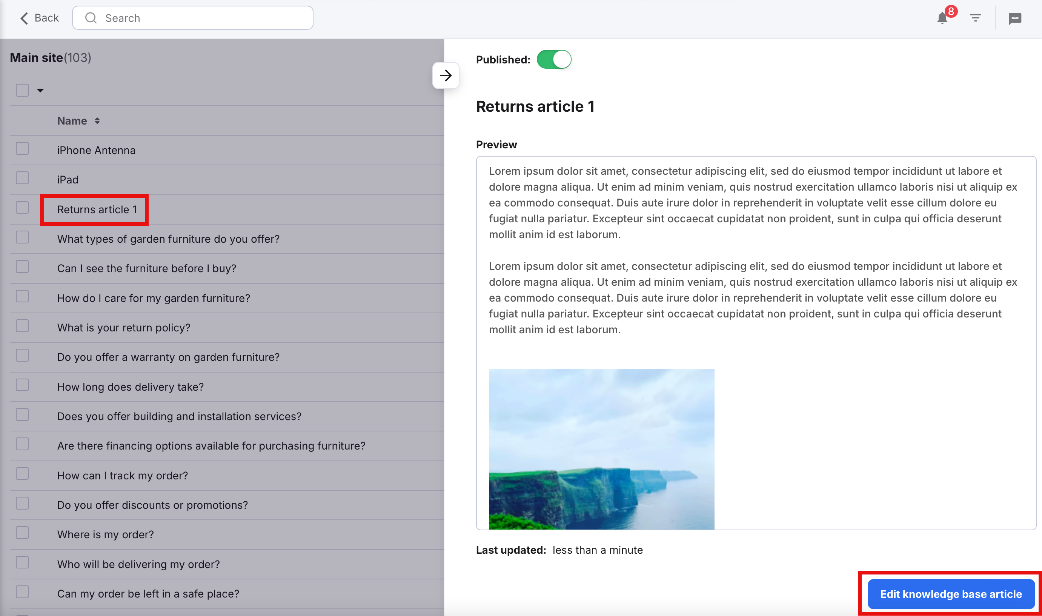Viewport: 1042px width, 616px height.
Task: Open 'Can my order be left in a safe place?'
Action: tap(149, 594)
